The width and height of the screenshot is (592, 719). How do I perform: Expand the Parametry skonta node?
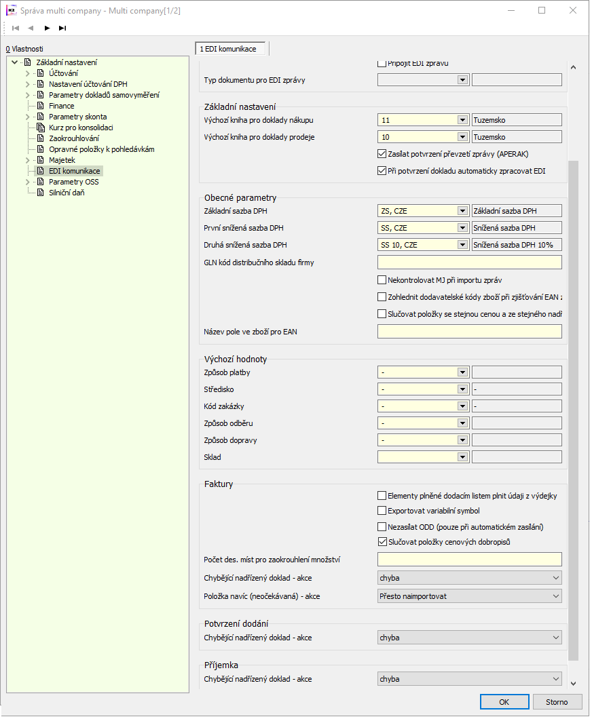click(28, 117)
